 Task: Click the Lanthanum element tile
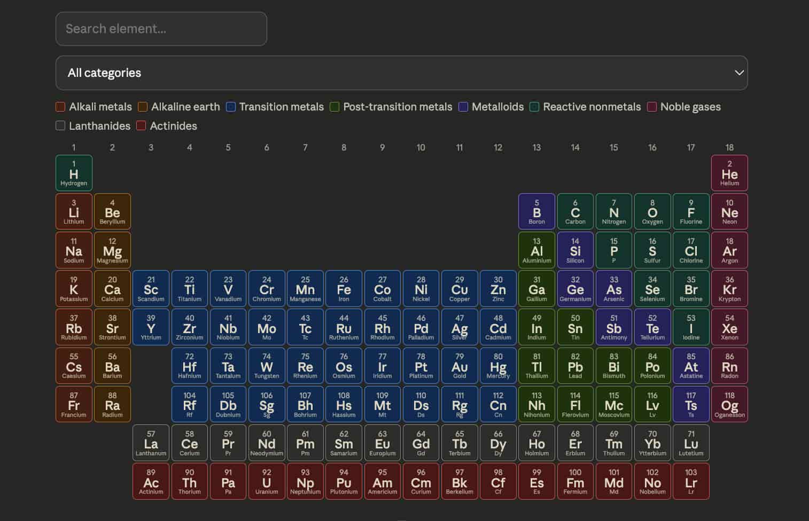151,443
